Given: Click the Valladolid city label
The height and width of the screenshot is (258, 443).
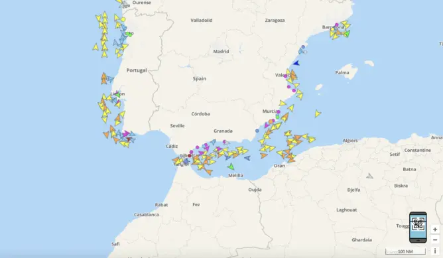Looking at the screenshot, I should tap(201, 21).
